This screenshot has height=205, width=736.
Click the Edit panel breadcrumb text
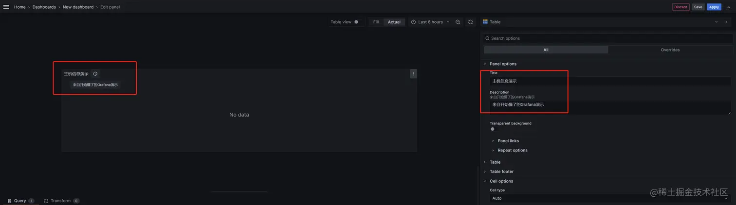[110, 7]
